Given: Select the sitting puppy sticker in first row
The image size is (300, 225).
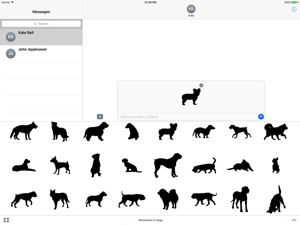Looking at the screenshot, I should (x=132, y=131).
